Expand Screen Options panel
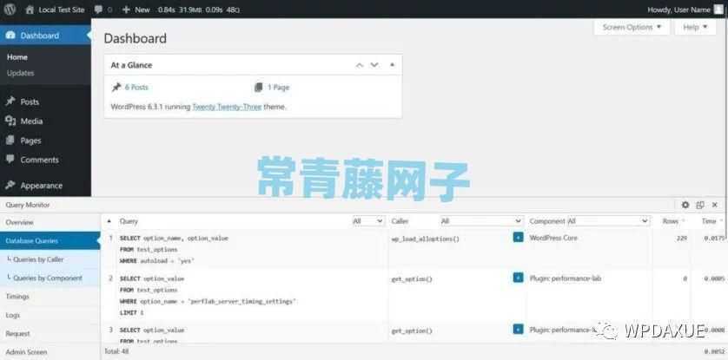The image size is (728, 360). [x=632, y=27]
